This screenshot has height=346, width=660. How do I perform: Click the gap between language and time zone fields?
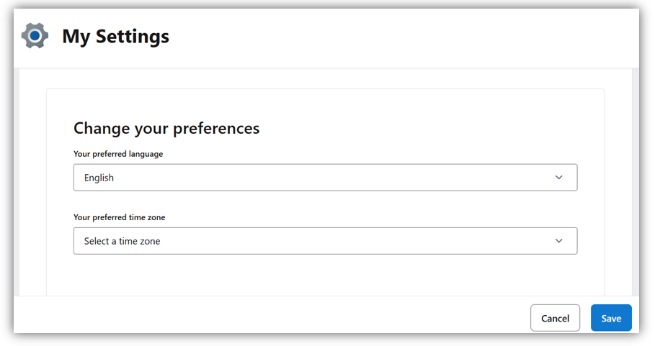324,202
